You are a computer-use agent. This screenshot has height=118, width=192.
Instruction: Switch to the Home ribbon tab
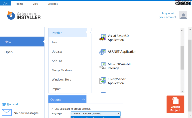[x=19, y=4]
